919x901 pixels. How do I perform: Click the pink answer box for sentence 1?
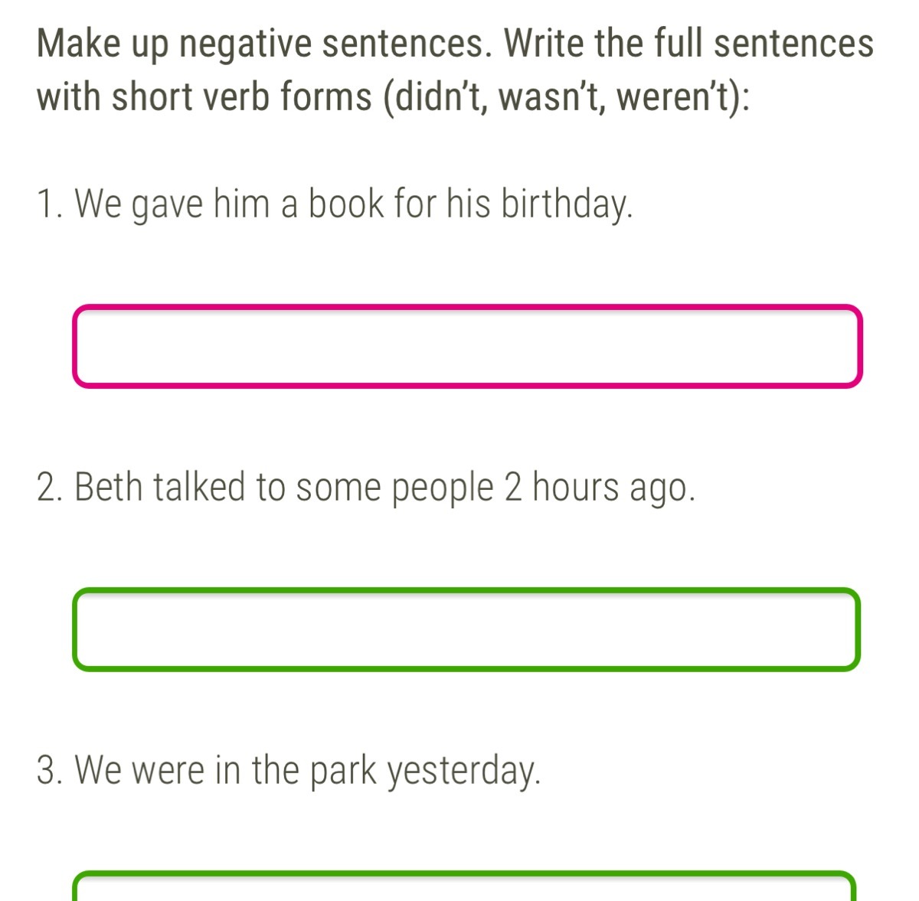click(467, 346)
